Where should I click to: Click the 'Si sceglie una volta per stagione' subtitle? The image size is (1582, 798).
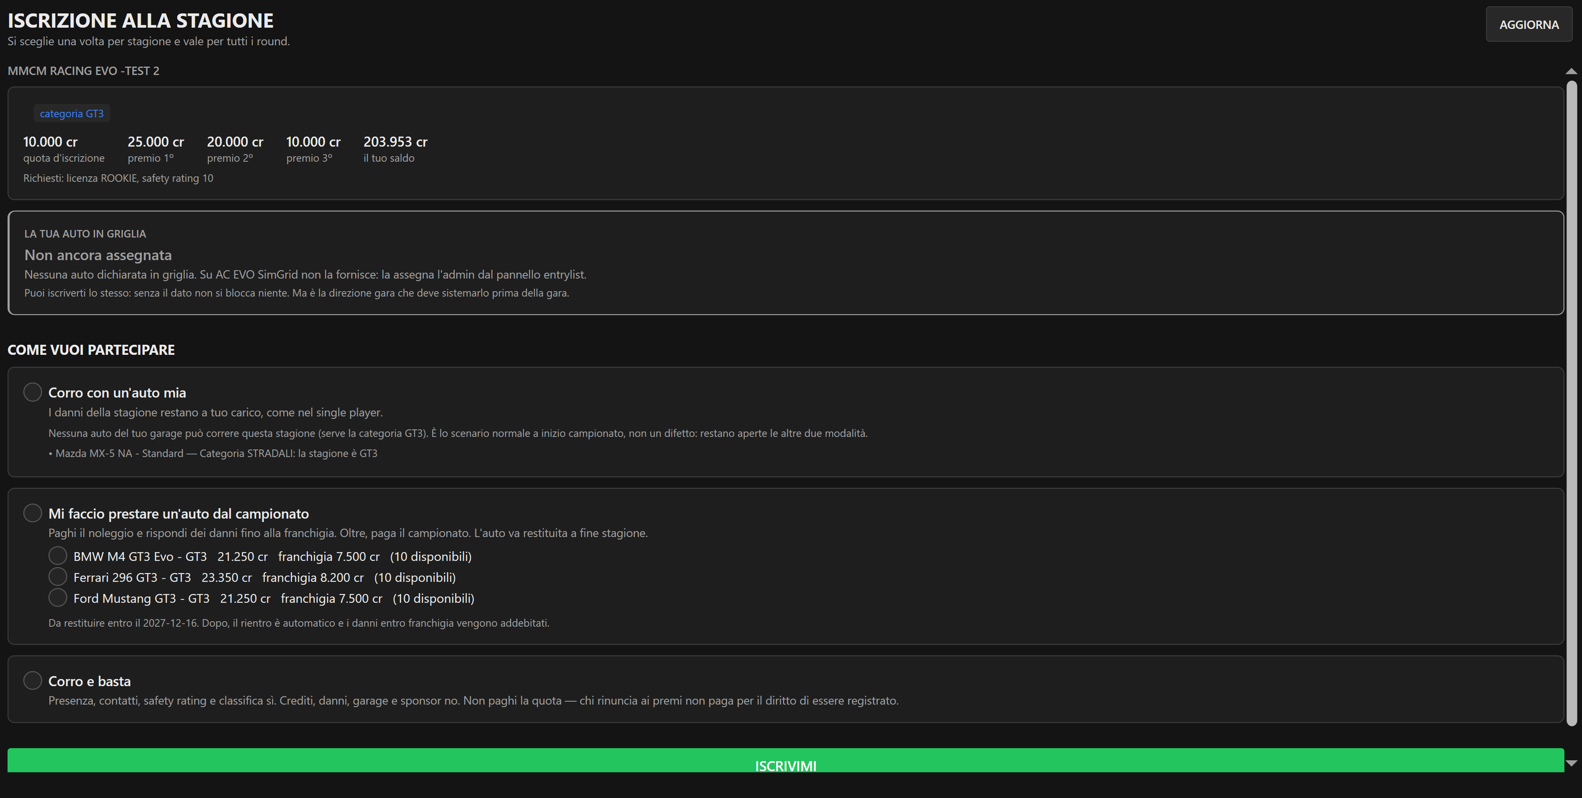click(x=149, y=41)
